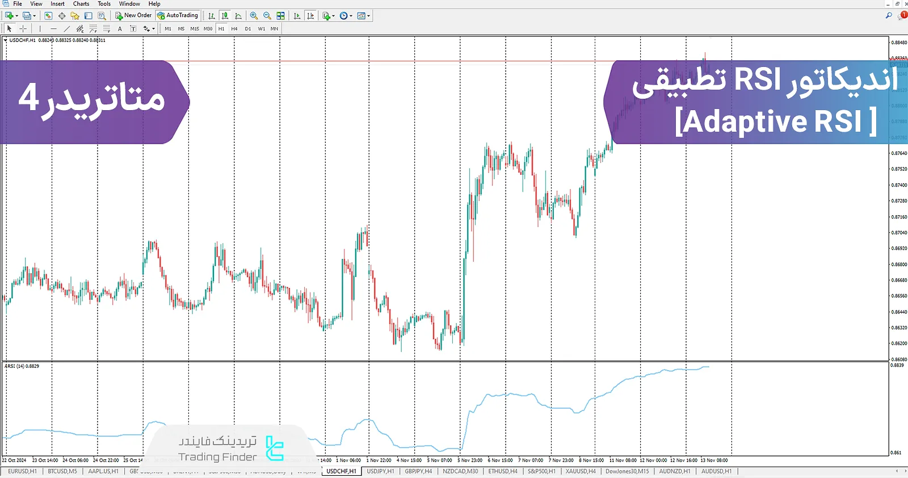The width and height of the screenshot is (908, 478).
Task: Switch to DowJones30,M15 chart tab
Action: [627, 471]
